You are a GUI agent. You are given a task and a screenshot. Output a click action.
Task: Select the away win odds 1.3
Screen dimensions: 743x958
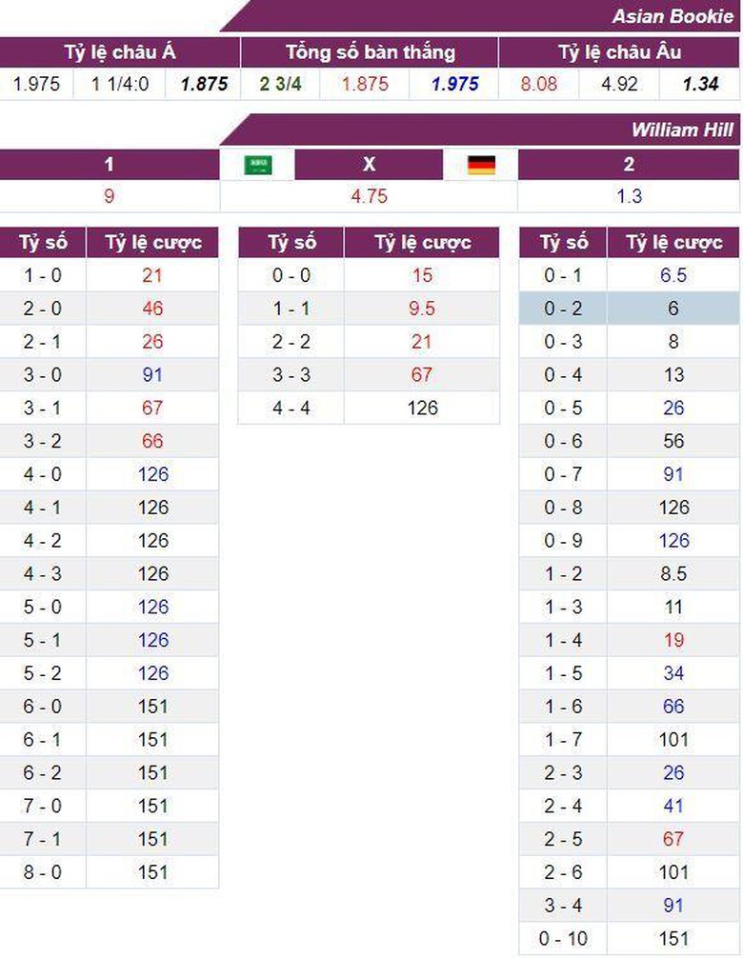(629, 196)
